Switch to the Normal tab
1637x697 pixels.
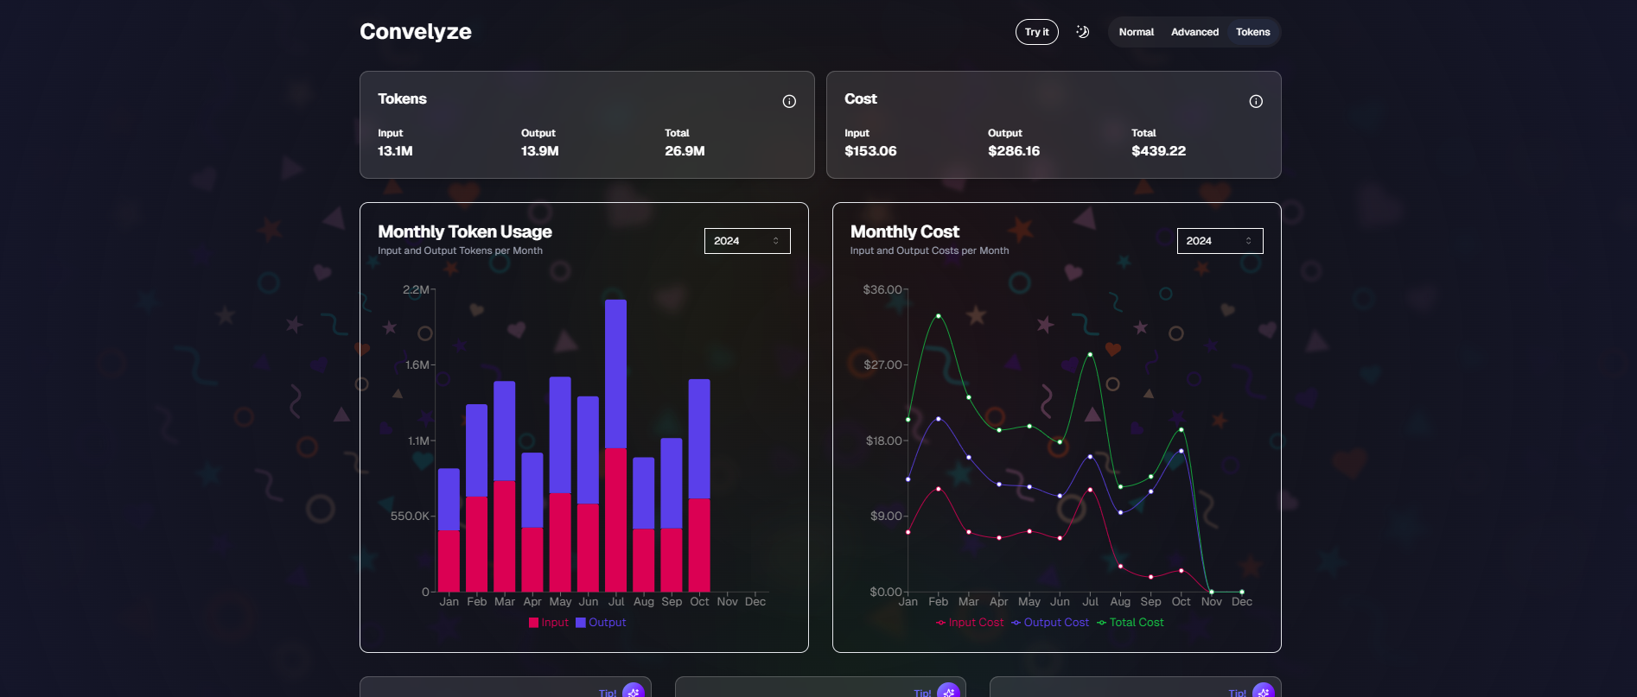click(1136, 32)
